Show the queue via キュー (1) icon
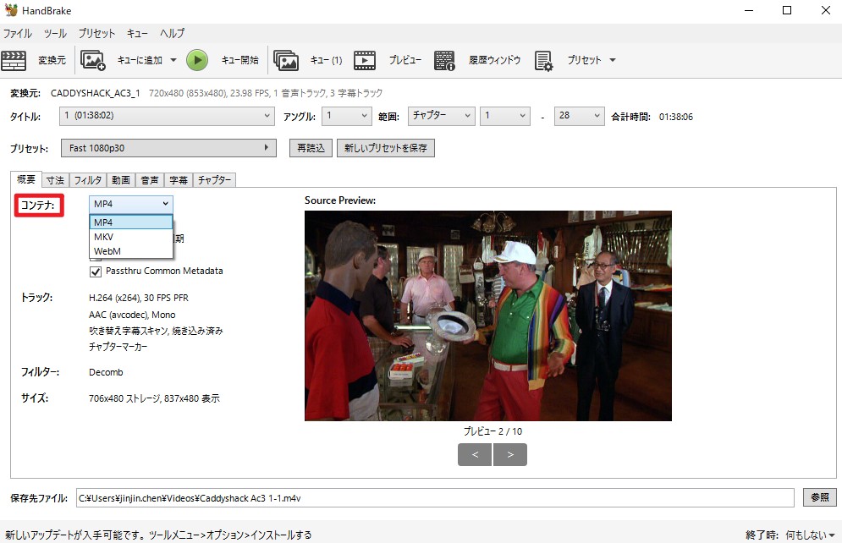Viewport: 842px width, 543px height. pyautogui.click(x=286, y=60)
